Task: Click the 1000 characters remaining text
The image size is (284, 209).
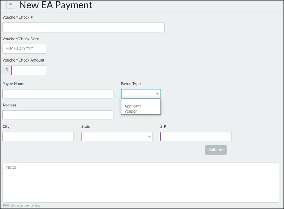Action: click(x=21, y=206)
